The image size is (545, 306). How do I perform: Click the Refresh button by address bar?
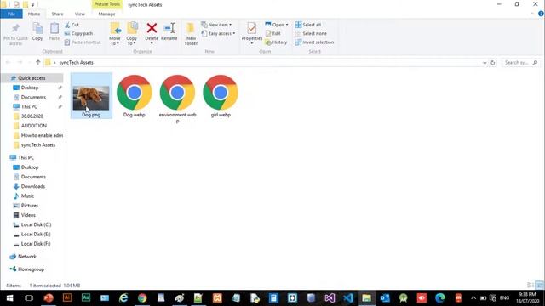pyautogui.click(x=492, y=63)
